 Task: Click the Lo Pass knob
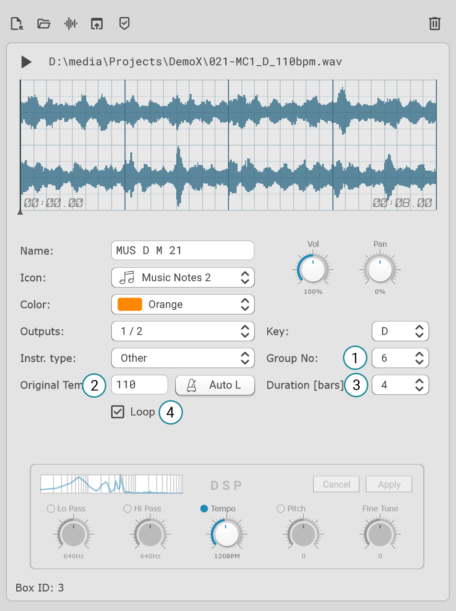point(74,534)
